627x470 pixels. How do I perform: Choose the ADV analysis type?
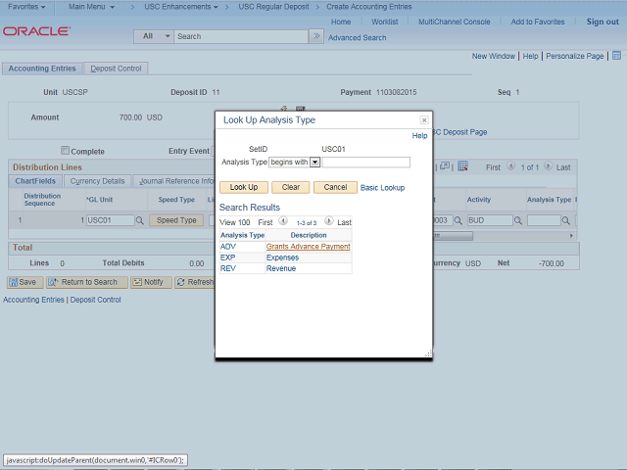[x=228, y=247]
